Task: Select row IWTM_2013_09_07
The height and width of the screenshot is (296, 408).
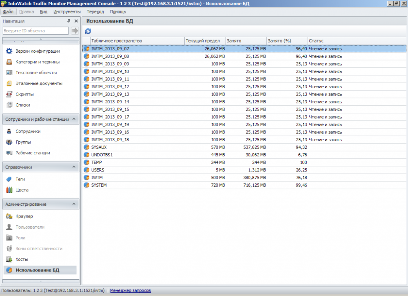Action: coord(244,49)
